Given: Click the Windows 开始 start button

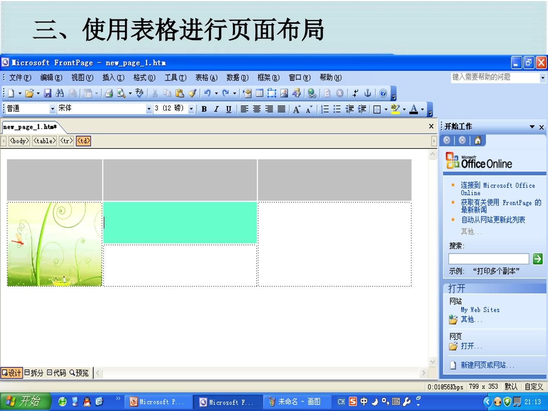Looking at the screenshot, I should [x=25, y=401].
